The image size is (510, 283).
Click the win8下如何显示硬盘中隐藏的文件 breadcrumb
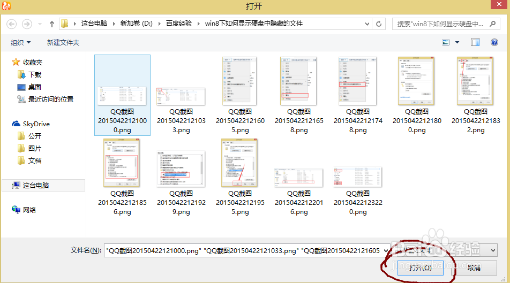(254, 24)
